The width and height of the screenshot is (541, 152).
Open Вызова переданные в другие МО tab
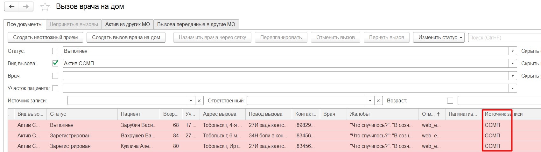tap(196, 24)
